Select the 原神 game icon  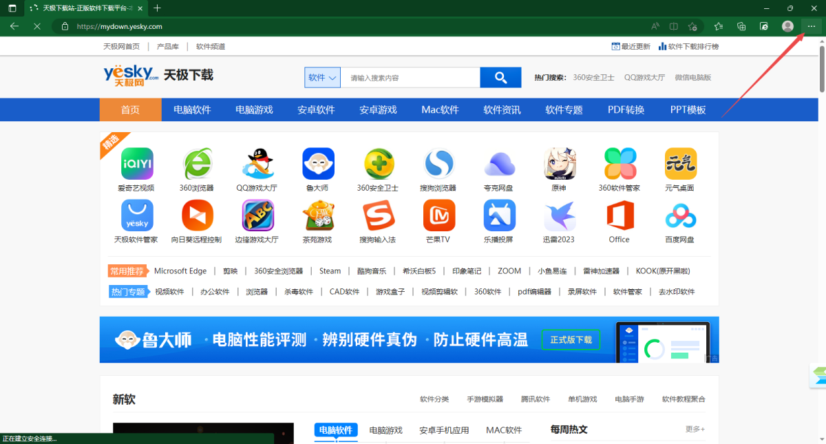[560, 163]
